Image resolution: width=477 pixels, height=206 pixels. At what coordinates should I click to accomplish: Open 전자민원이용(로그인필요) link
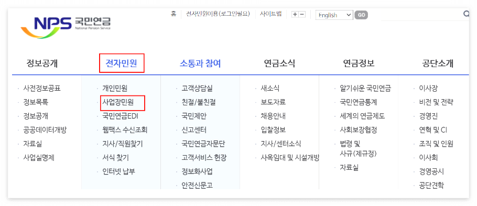pyautogui.click(x=218, y=14)
